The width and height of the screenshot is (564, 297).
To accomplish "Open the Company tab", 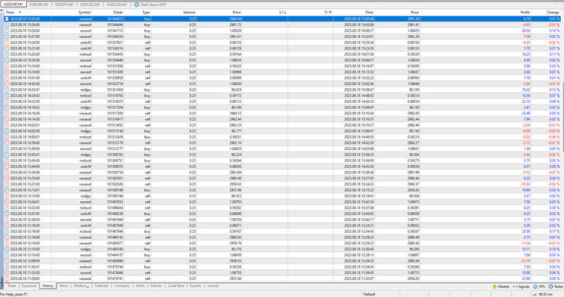I will [122, 286].
